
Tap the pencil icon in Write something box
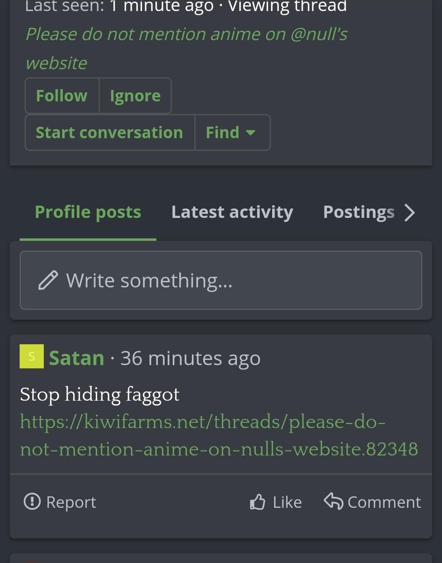(48, 280)
